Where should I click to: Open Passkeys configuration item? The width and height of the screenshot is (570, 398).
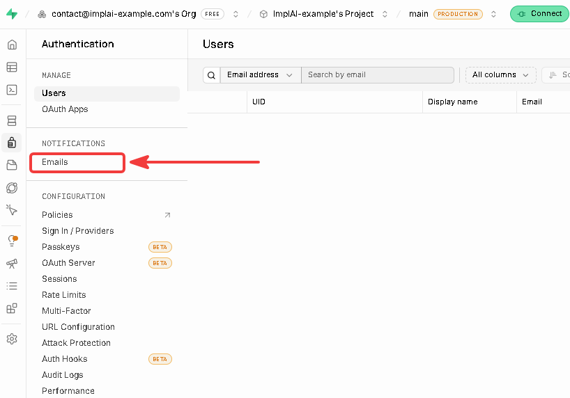[x=61, y=247]
